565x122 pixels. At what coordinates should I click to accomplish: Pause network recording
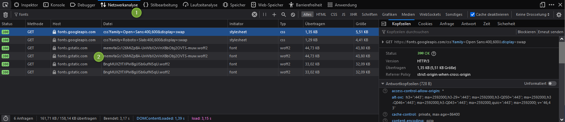265,14
